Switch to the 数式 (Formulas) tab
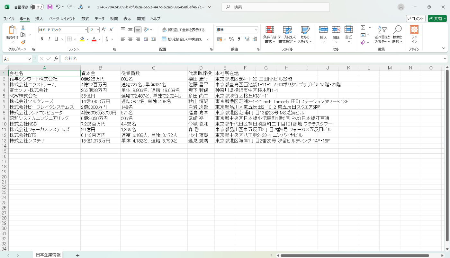This screenshot has height=258, width=450. click(85, 19)
